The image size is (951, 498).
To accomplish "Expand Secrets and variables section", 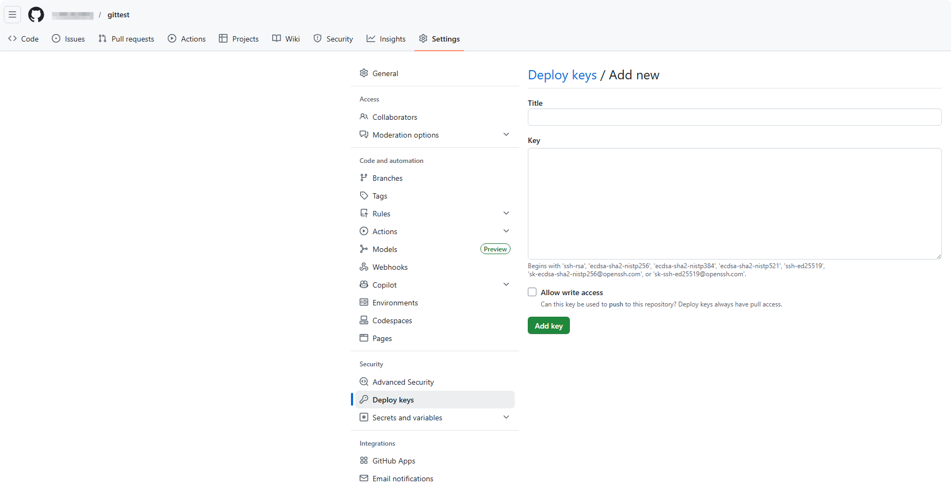I will click(506, 417).
